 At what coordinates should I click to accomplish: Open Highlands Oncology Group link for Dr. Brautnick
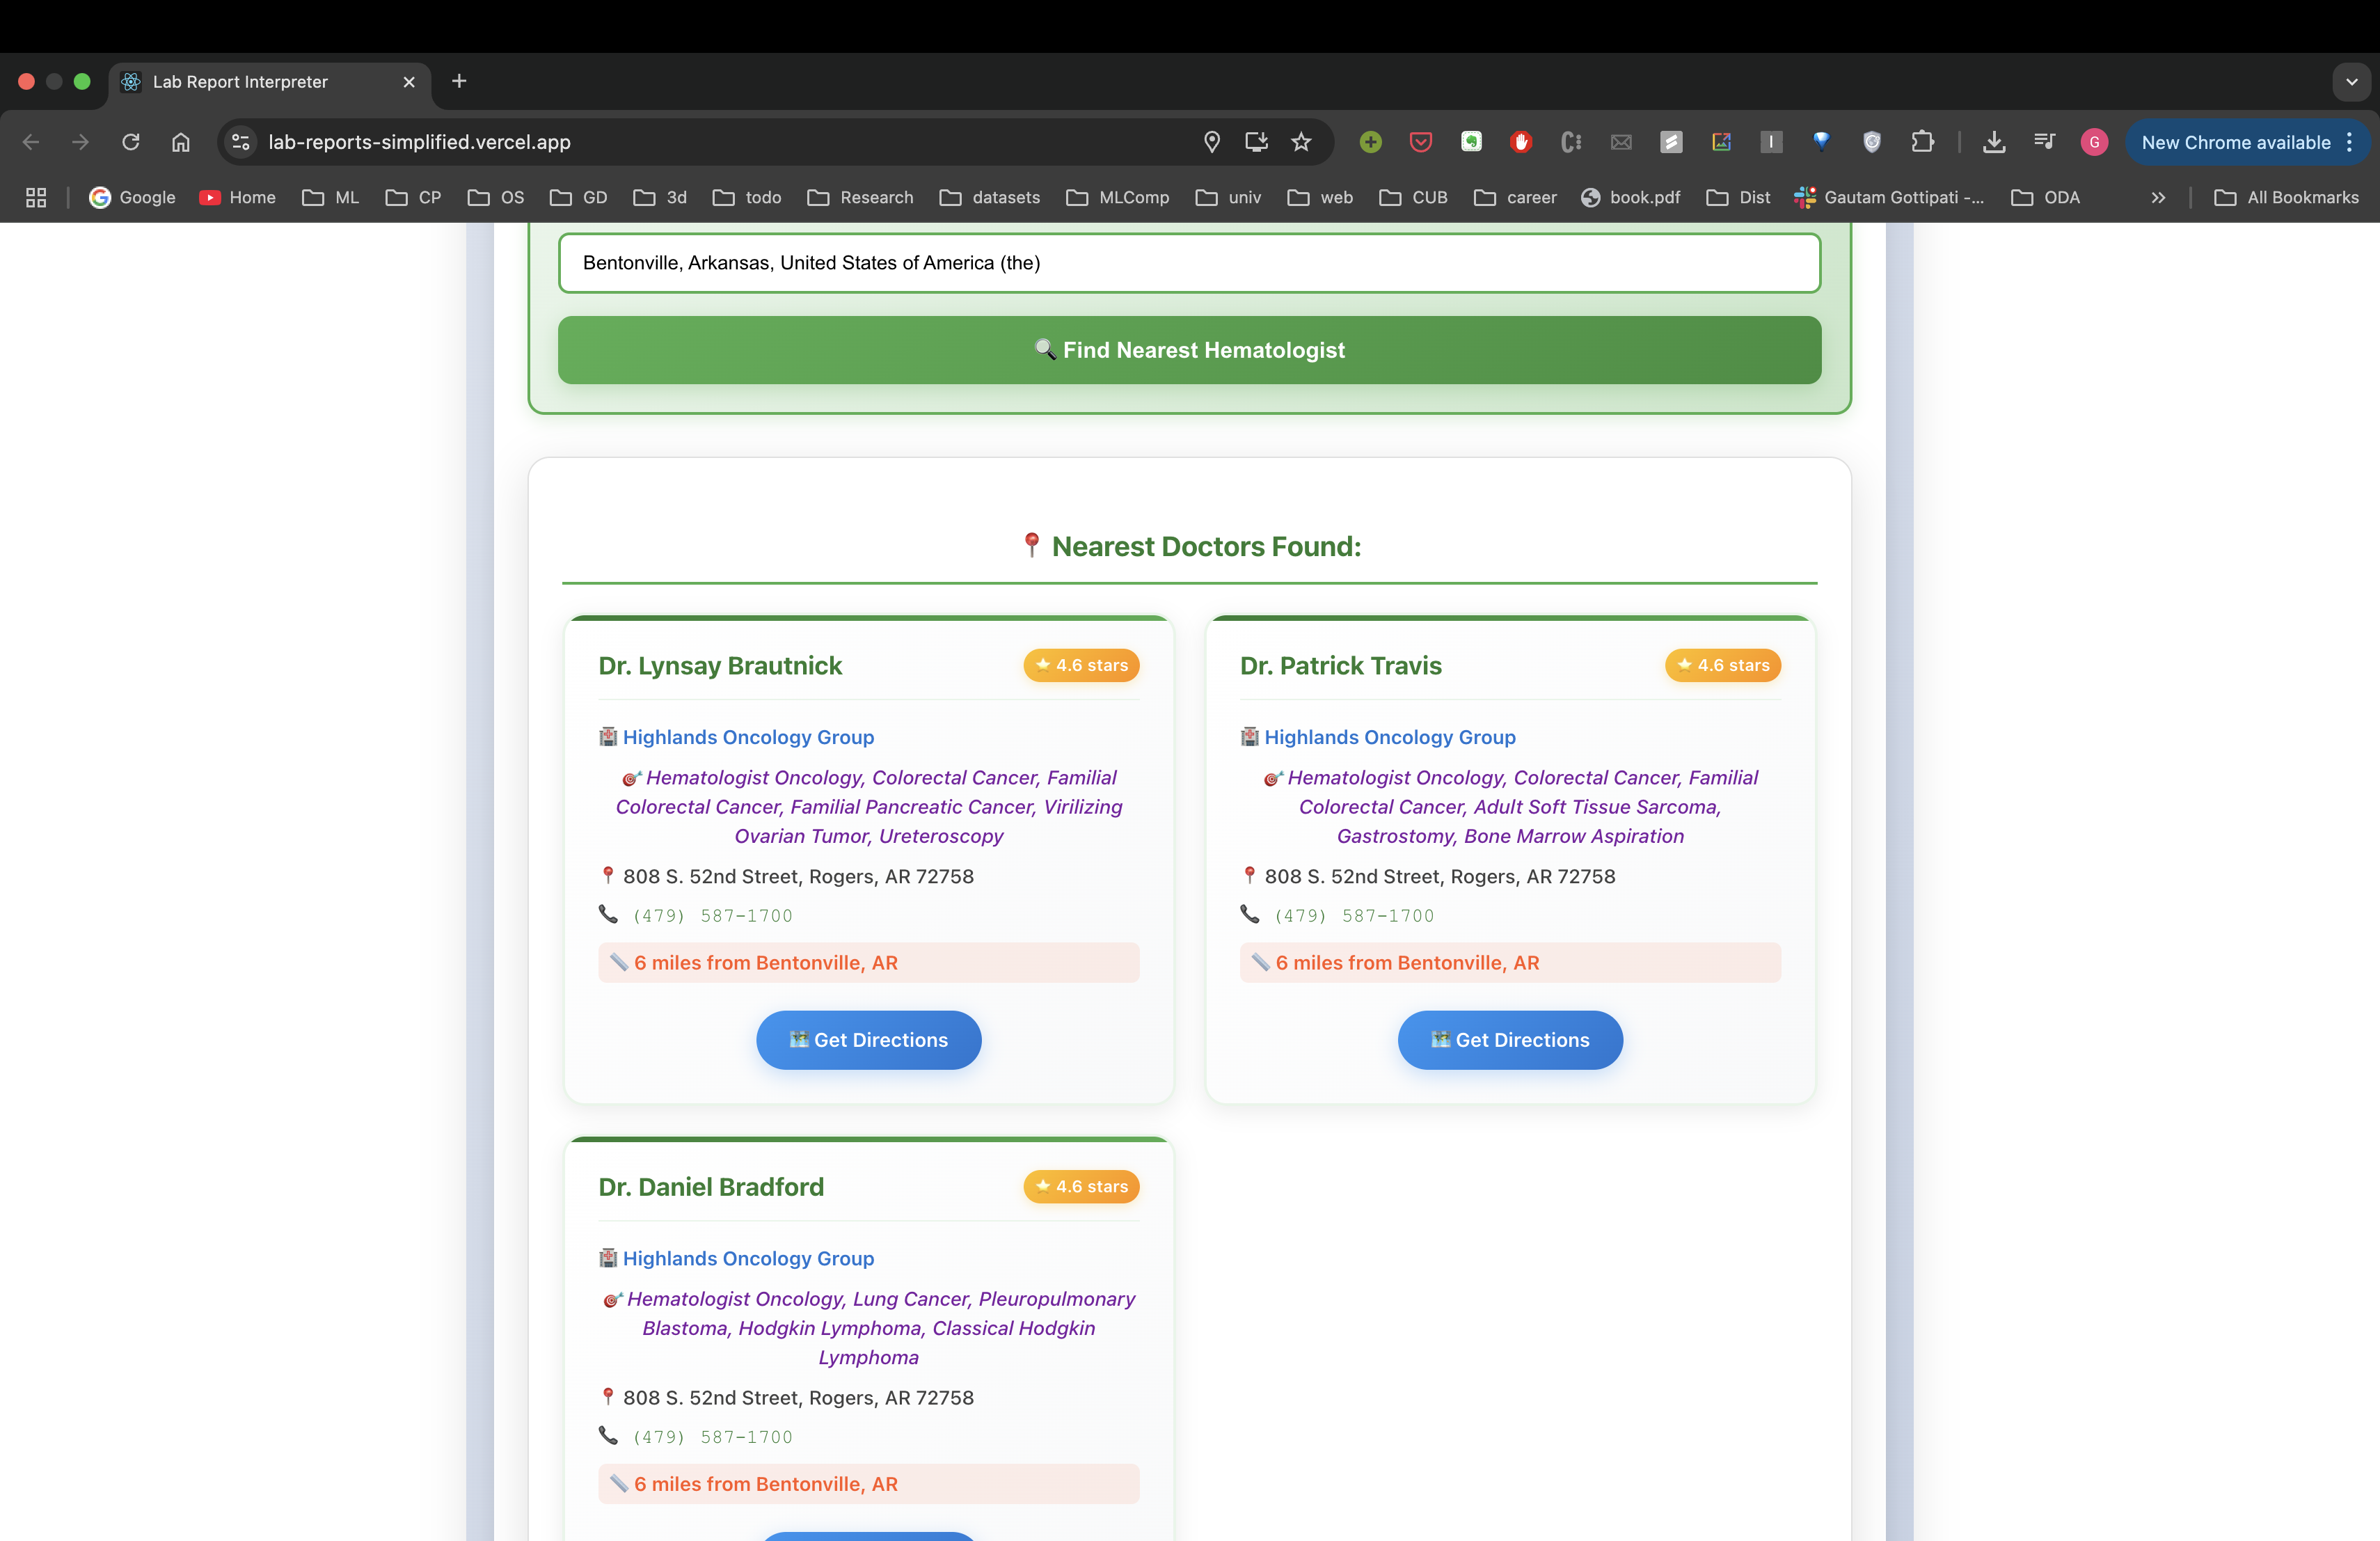coord(747,737)
